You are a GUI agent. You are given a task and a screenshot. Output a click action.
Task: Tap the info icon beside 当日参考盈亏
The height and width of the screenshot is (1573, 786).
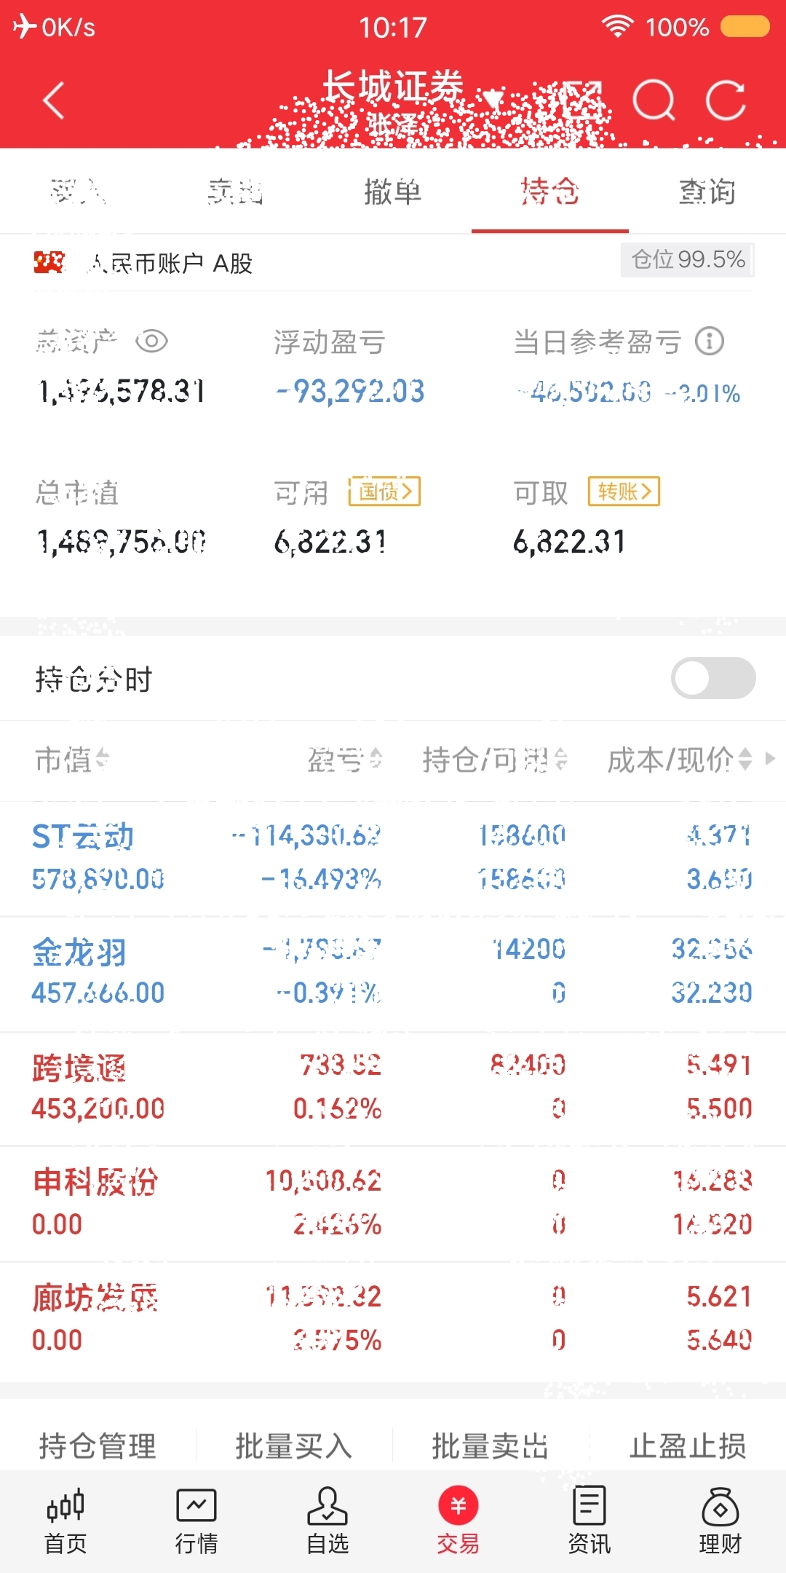[x=710, y=341]
